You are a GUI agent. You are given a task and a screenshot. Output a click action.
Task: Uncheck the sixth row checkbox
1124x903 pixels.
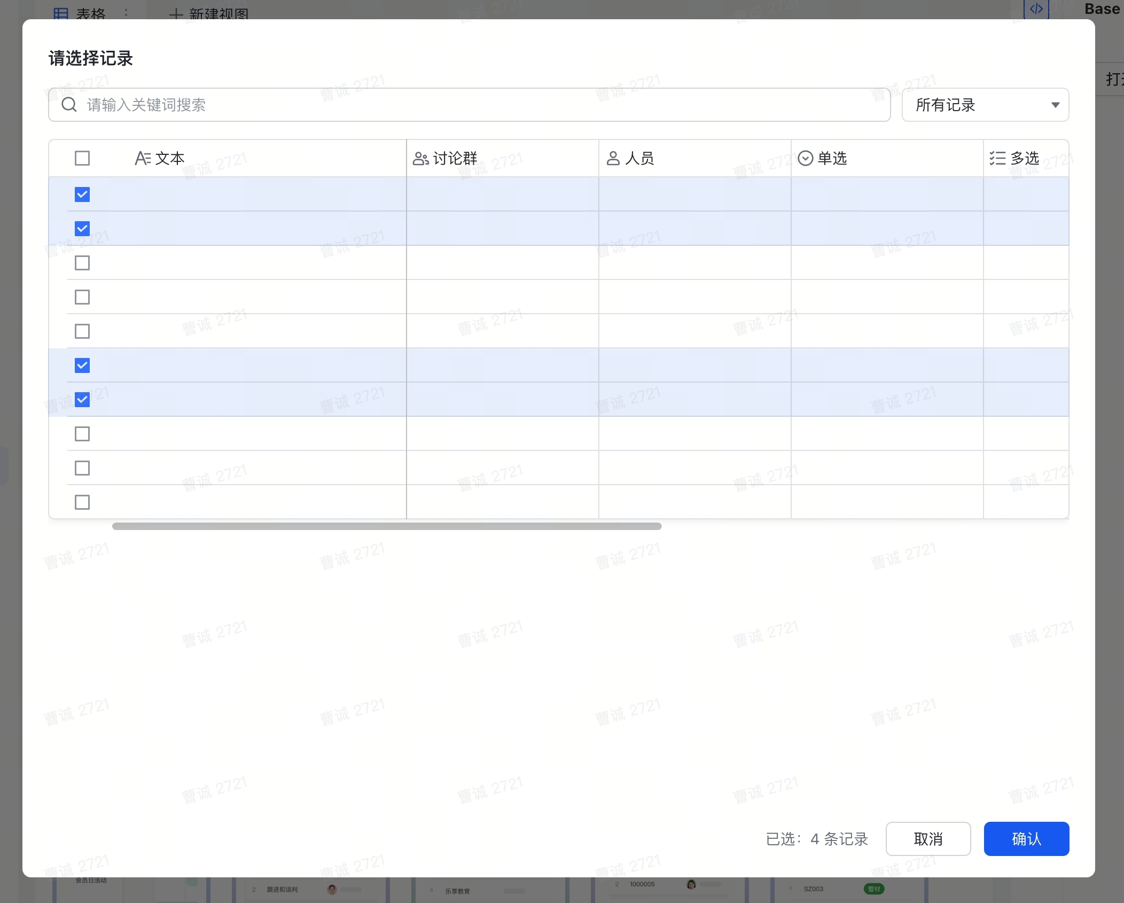click(x=82, y=365)
